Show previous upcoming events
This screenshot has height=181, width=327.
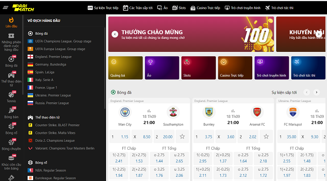click(x=306, y=92)
